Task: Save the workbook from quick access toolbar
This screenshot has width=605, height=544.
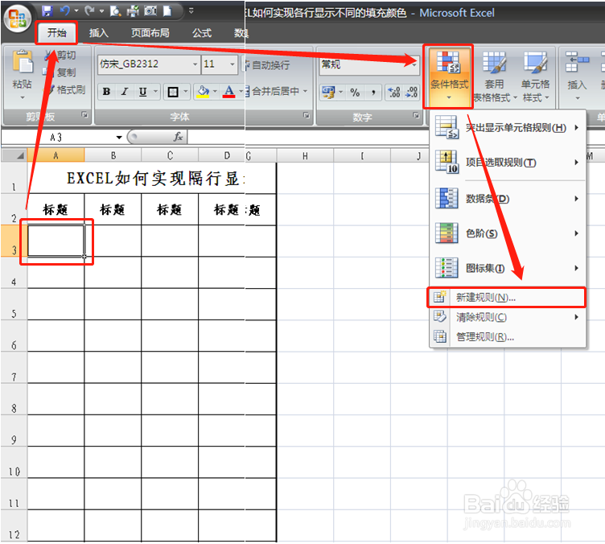Action: pos(47,10)
